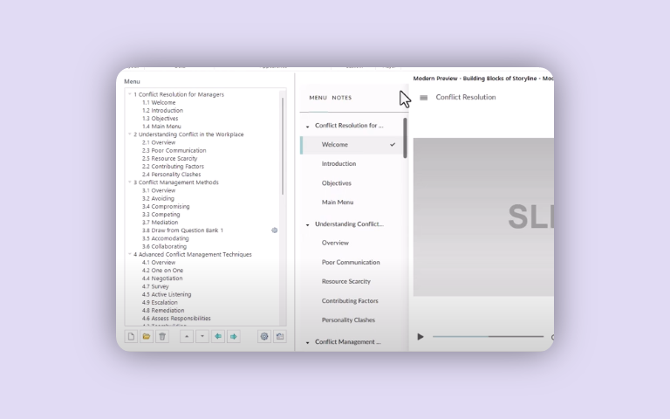Viewport: 670px width, 419px height.
Task: Collapse '1 Conflict Resolution for Managers' tree node
Action: click(130, 94)
